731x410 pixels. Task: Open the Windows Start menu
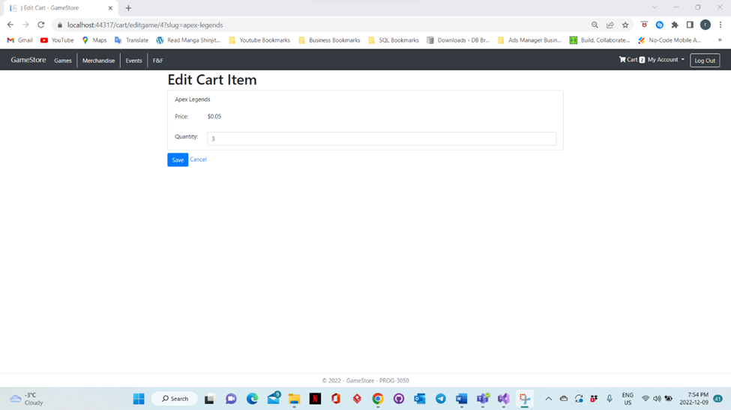point(139,399)
